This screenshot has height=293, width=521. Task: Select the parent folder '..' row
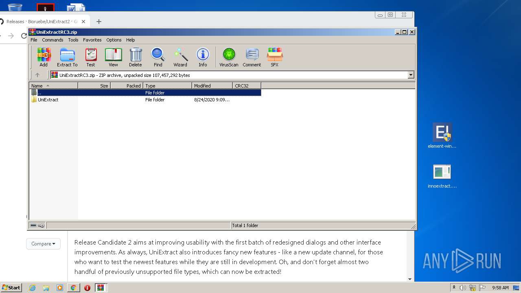pyautogui.click(x=146, y=92)
